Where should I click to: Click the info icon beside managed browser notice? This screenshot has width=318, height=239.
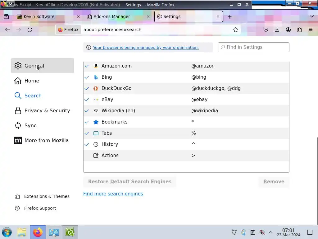pos(89,47)
